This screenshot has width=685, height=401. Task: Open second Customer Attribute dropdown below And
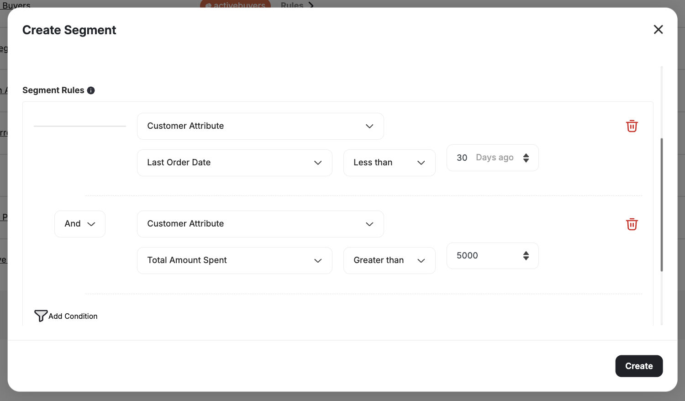(260, 224)
